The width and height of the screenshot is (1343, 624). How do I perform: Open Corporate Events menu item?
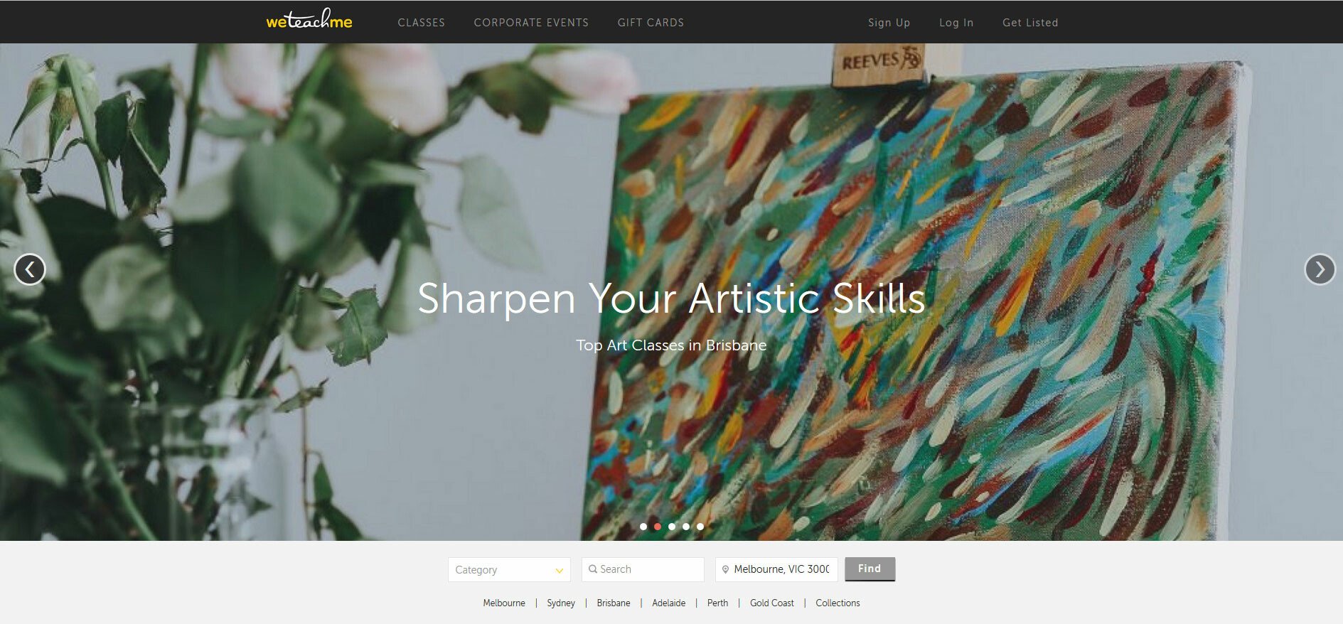[531, 23]
